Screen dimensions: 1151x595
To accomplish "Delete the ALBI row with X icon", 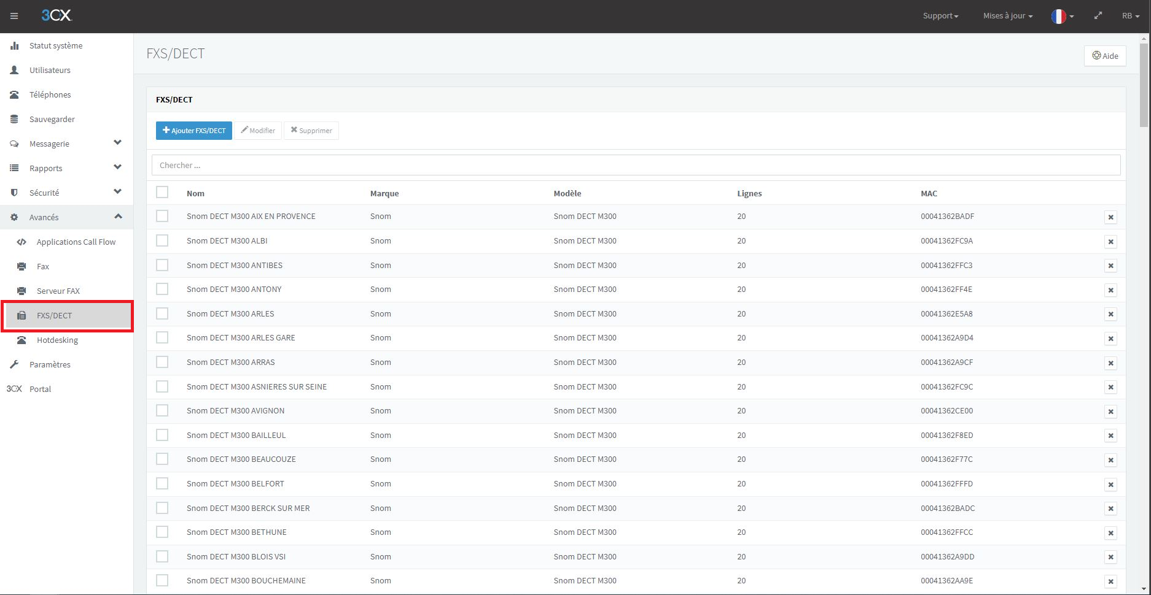I will tap(1110, 242).
